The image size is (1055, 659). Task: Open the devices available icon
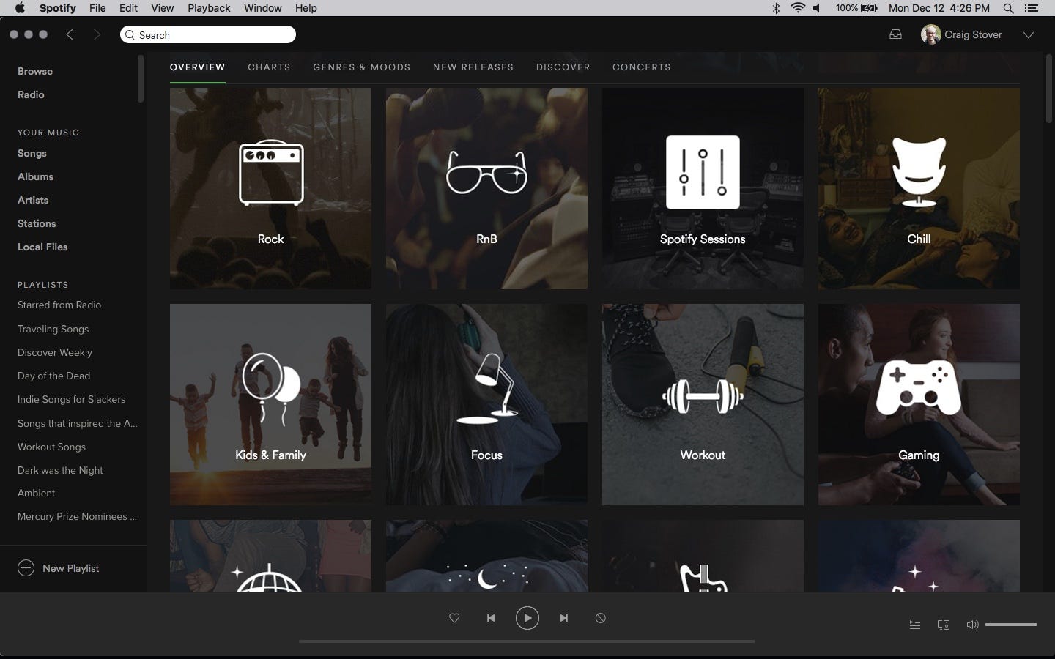[944, 625]
